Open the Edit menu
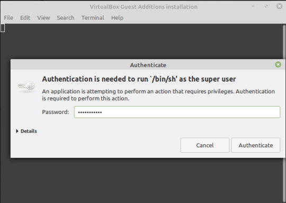 click(25, 17)
